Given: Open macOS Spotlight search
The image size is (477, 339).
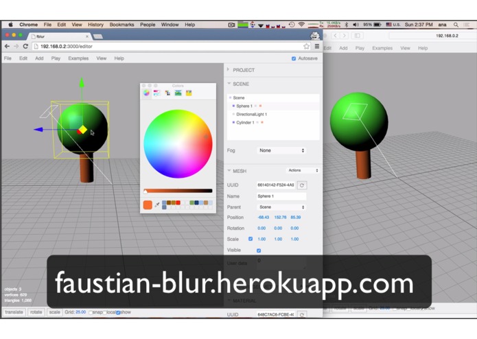Looking at the screenshot, I should [456, 25].
